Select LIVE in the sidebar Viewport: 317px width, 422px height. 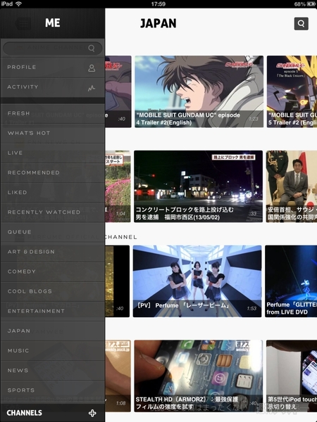[x=53, y=153]
